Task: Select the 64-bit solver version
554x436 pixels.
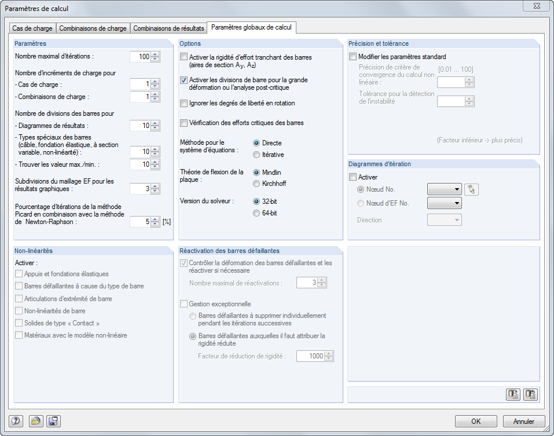Action: coord(256,213)
